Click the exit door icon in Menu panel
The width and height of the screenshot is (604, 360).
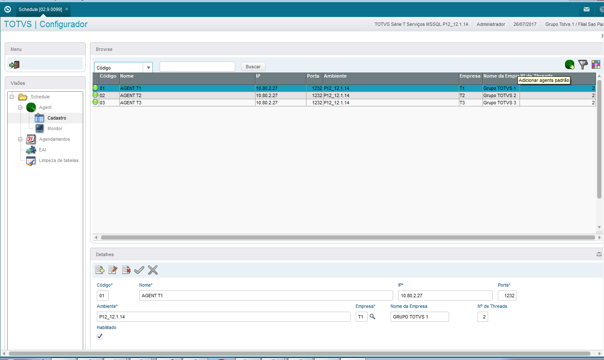pos(14,64)
